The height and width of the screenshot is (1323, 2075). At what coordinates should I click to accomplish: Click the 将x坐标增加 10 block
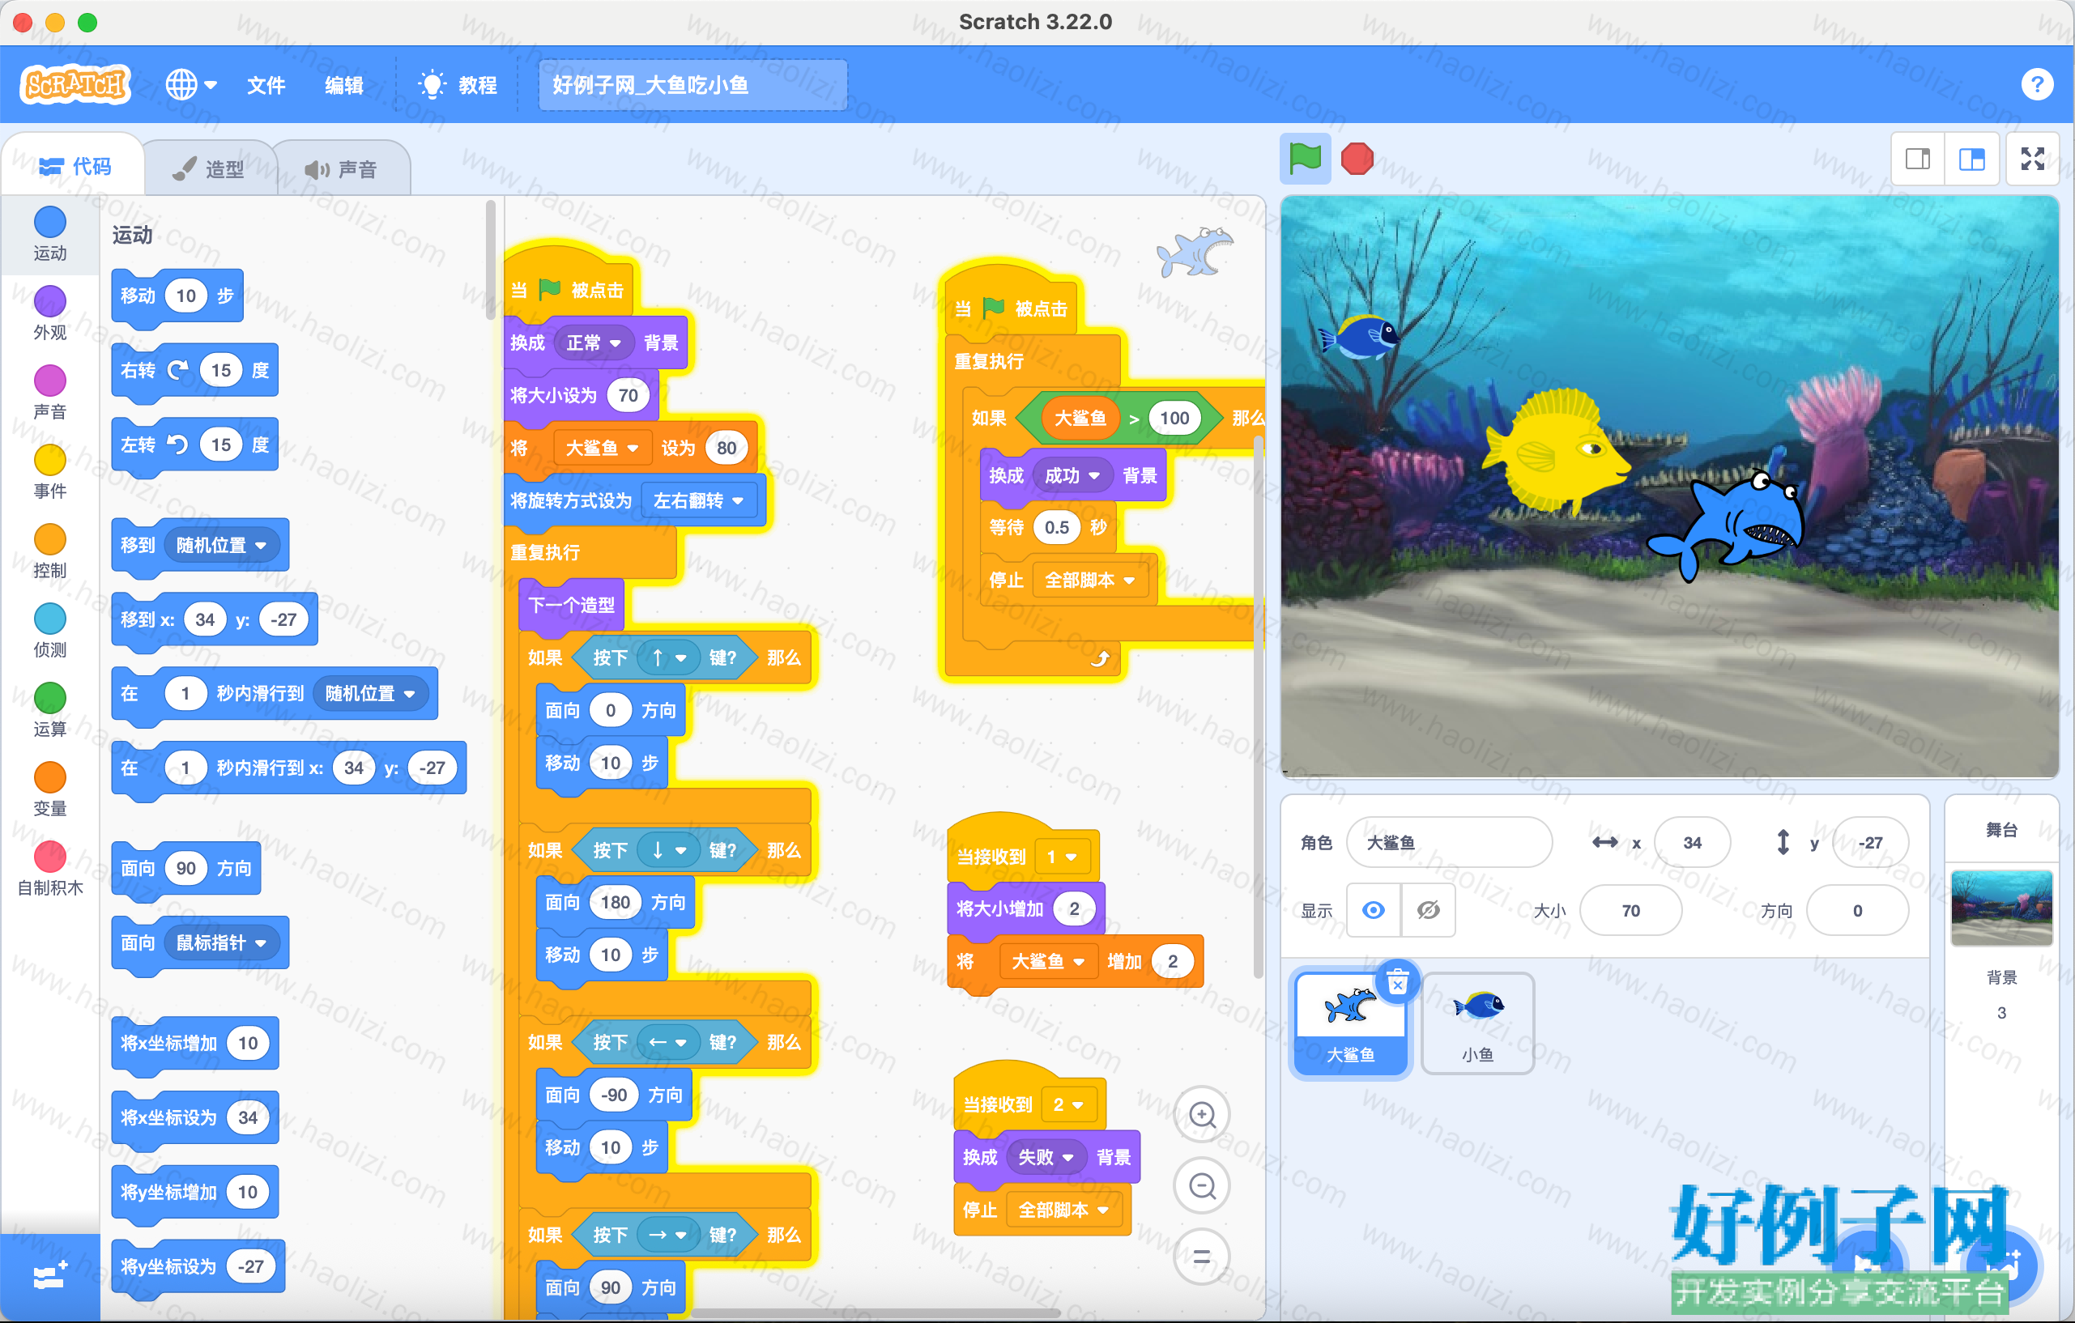194,1043
